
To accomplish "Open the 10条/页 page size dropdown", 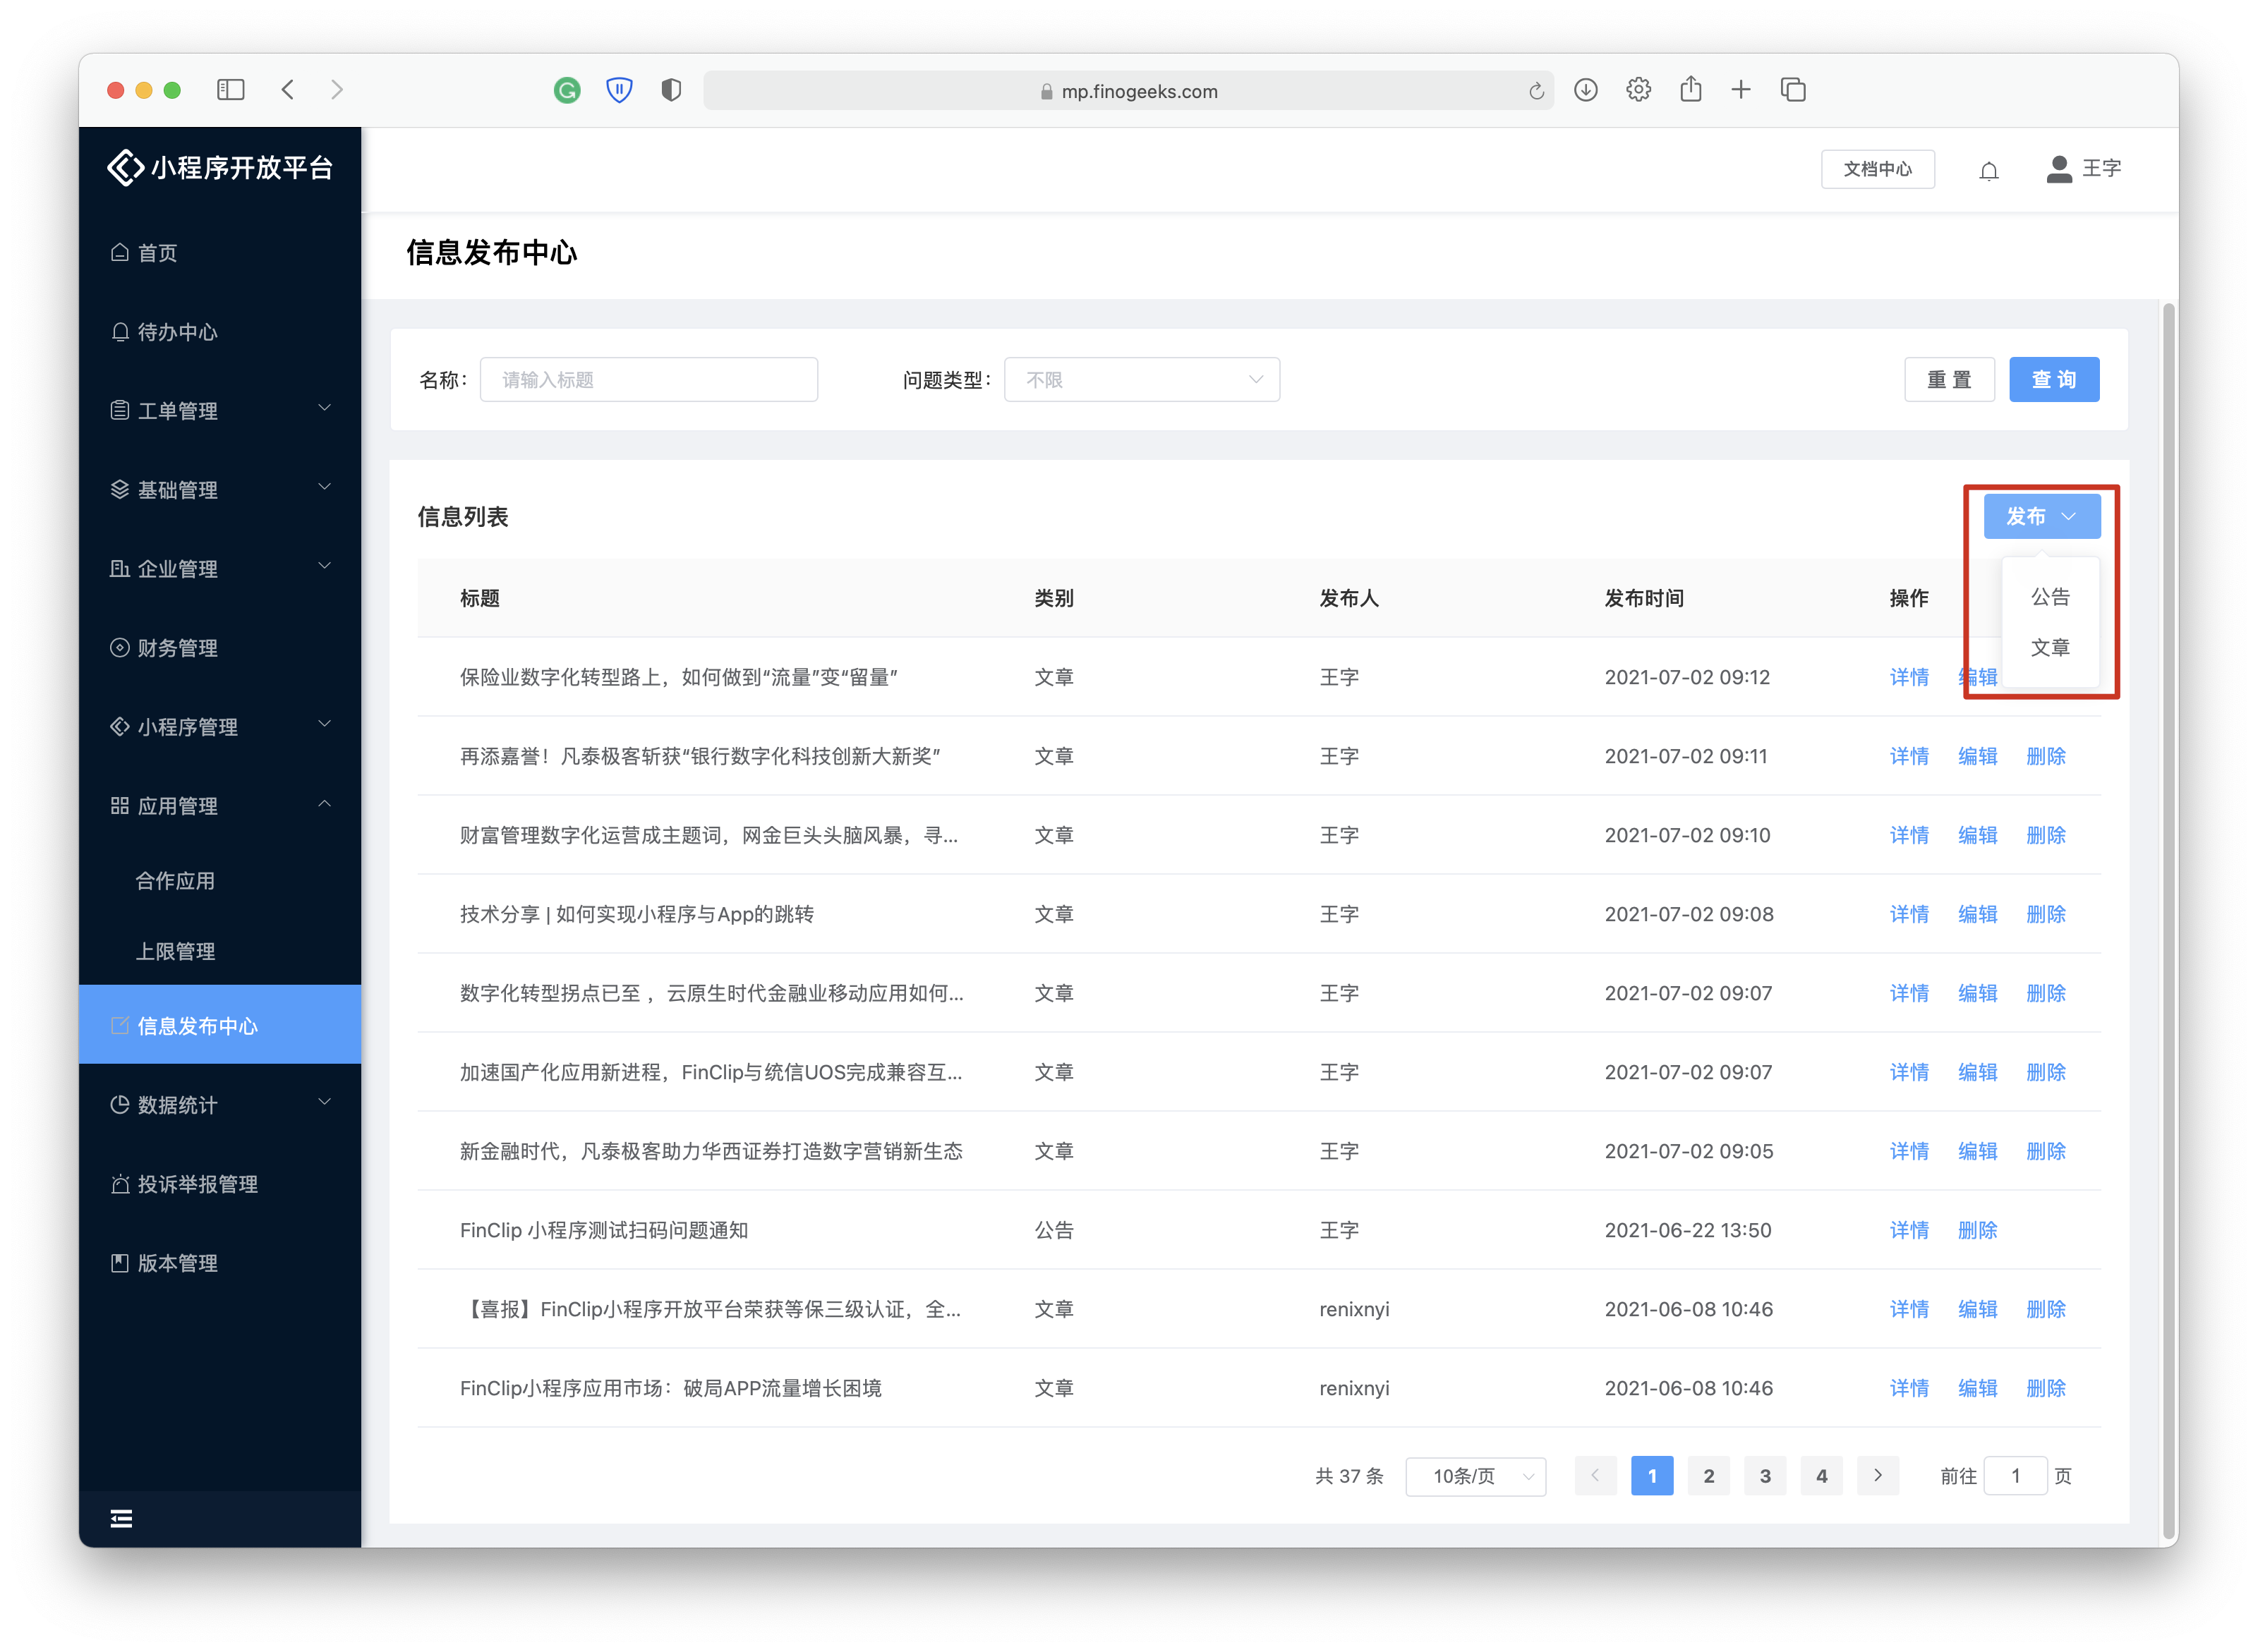I will pos(1475,1476).
